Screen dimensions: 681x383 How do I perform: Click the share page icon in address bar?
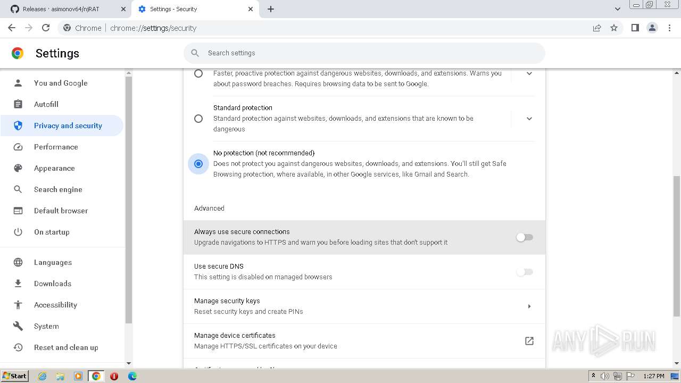point(597,28)
